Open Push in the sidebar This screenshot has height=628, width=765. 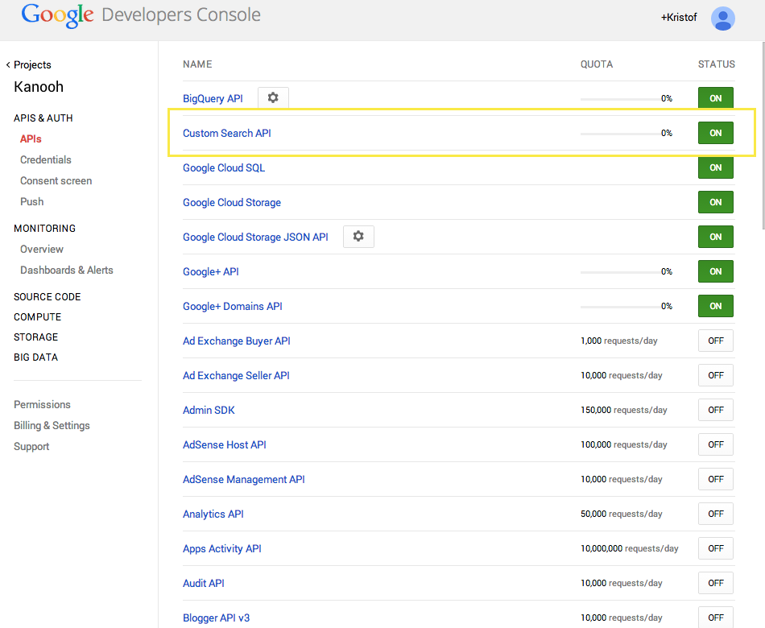point(31,202)
